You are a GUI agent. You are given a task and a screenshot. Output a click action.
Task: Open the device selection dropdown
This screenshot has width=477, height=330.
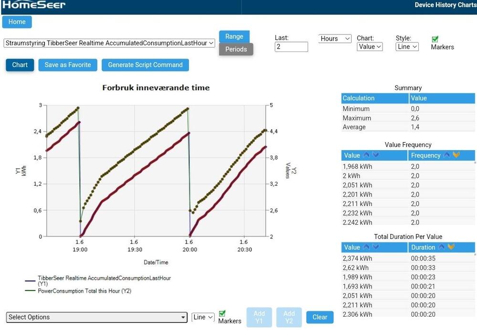(109, 43)
